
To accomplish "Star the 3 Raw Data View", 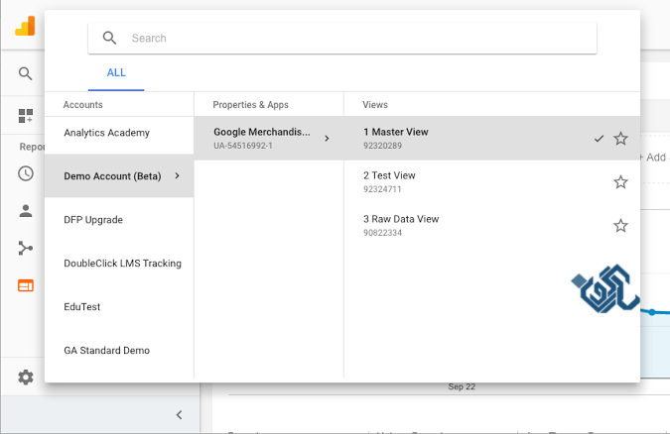I will [620, 225].
